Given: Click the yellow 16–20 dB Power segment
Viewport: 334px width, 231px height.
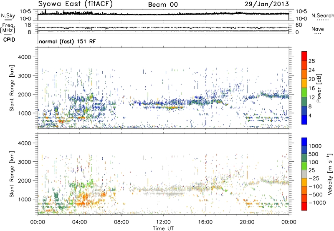Looking at the screenshot, I should pyautogui.click(x=304, y=83).
